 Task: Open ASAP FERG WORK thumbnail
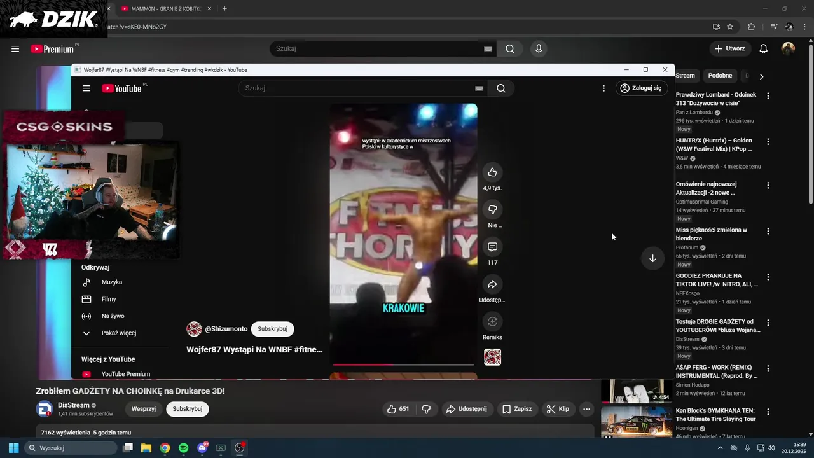(637, 391)
